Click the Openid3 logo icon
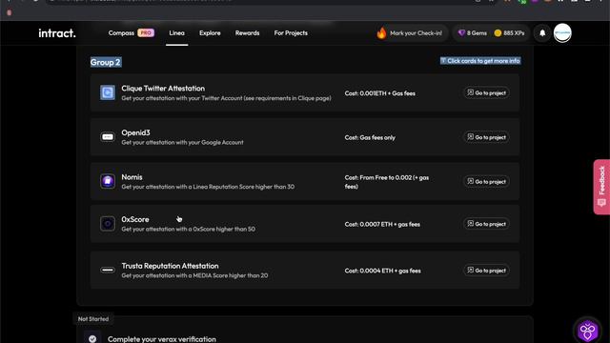610x343 pixels. click(x=108, y=137)
